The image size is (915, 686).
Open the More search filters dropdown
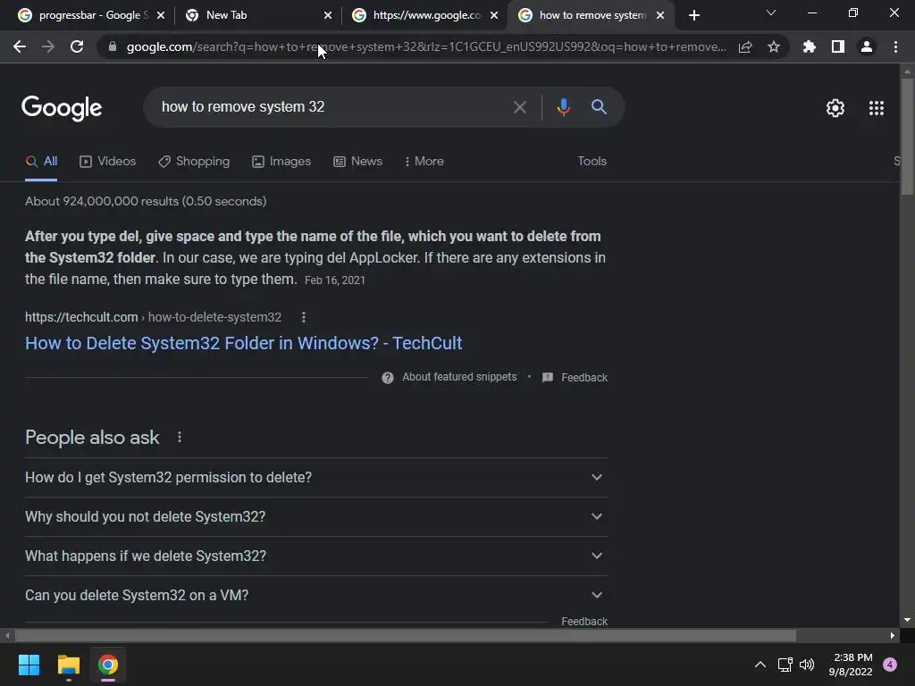tap(424, 162)
